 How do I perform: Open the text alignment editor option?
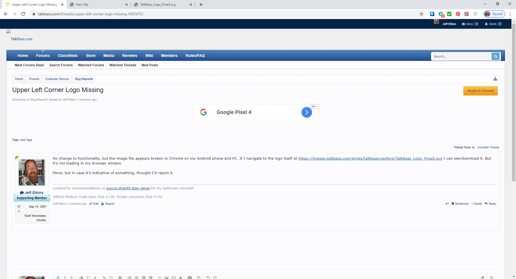tap(120, 277)
